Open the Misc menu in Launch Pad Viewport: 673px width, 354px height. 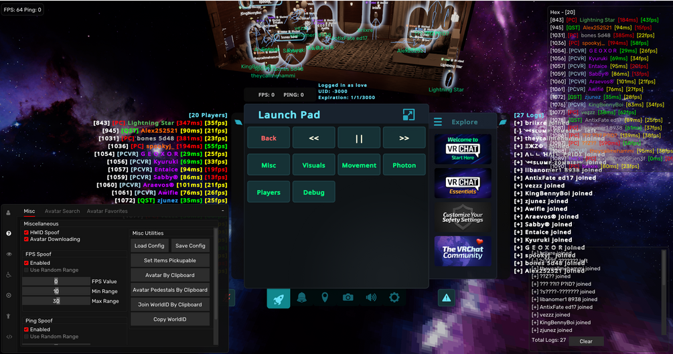click(269, 165)
